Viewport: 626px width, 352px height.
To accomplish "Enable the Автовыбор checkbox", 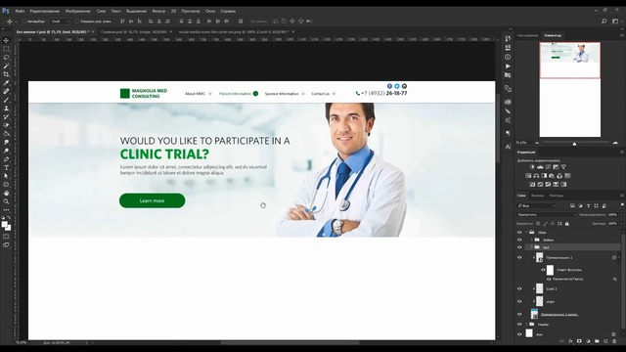I will (23, 22).
